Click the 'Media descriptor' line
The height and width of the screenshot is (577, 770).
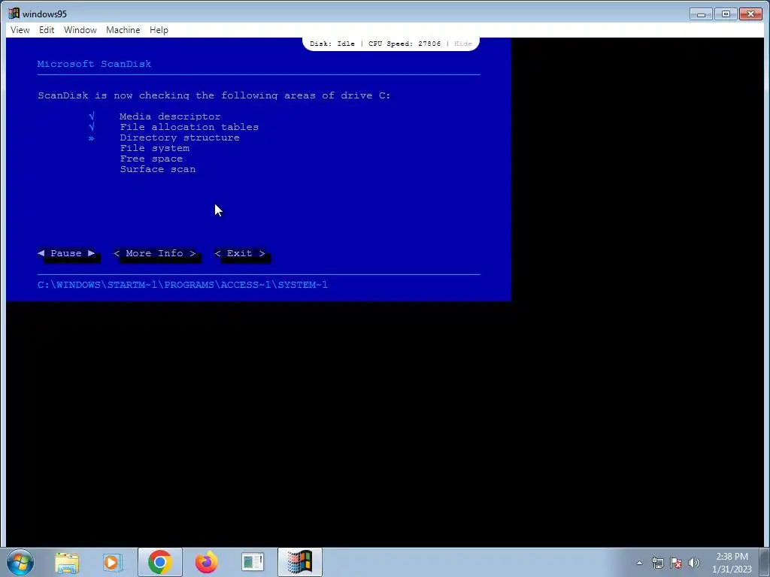click(170, 116)
